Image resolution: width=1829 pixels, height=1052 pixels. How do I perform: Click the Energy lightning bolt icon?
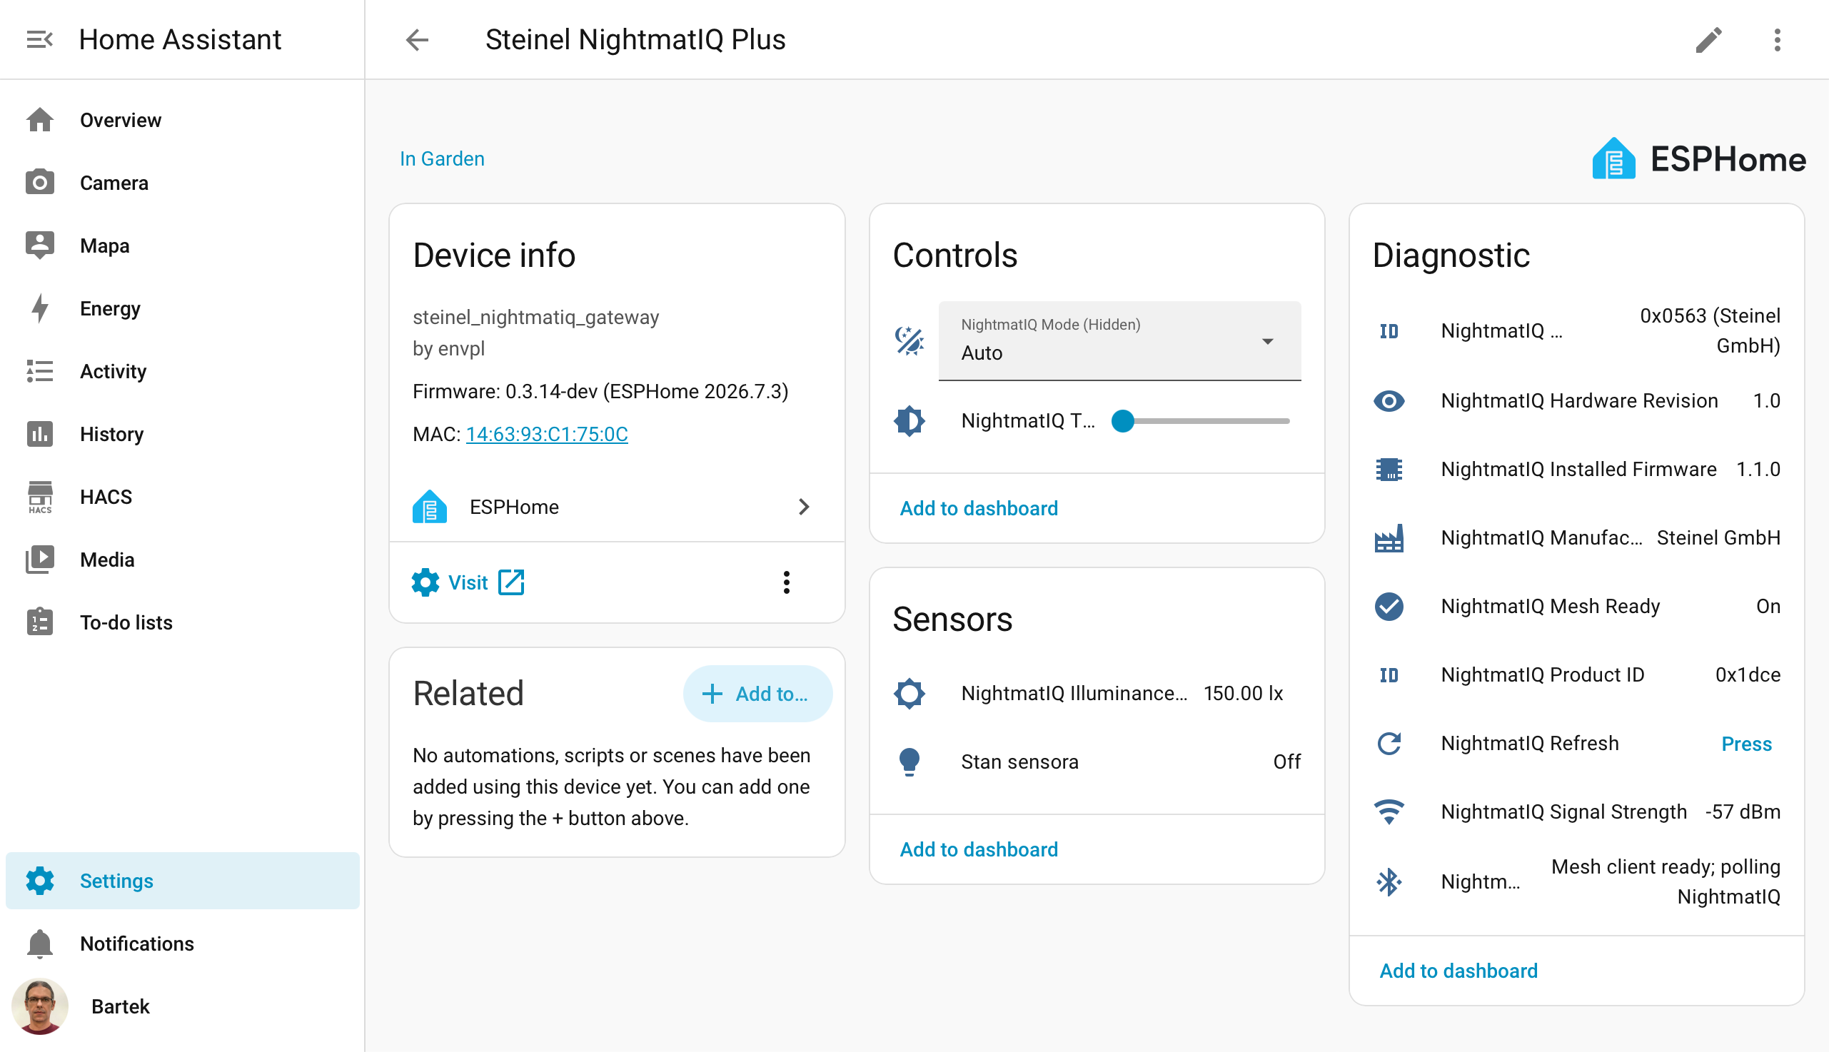40,308
